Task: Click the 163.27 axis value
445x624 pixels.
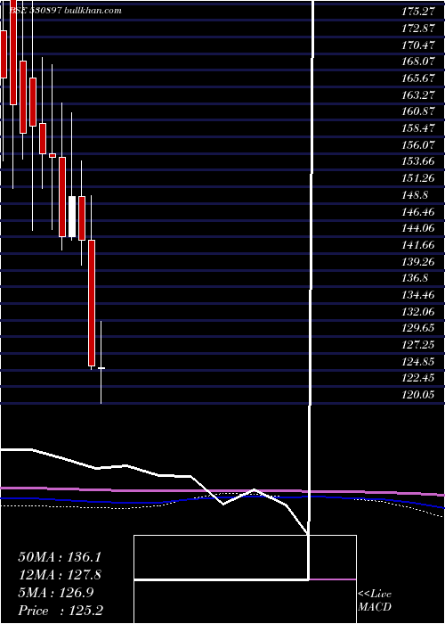Action: 418,95
